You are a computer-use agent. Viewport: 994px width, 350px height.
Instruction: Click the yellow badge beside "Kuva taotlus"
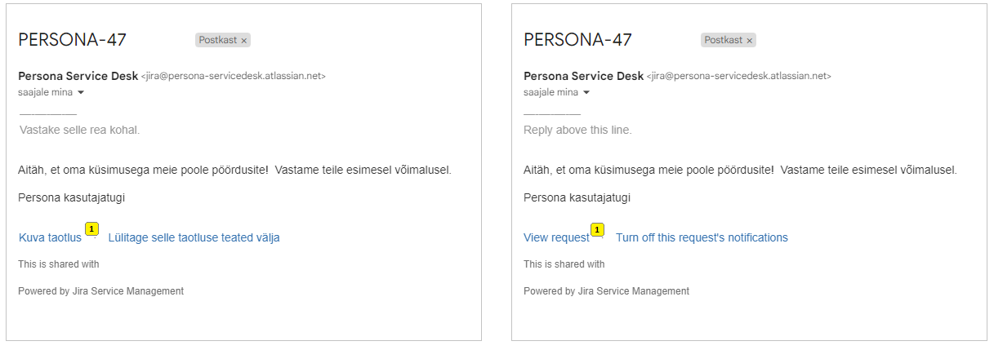pyautogui.click(x=92, y=229)
